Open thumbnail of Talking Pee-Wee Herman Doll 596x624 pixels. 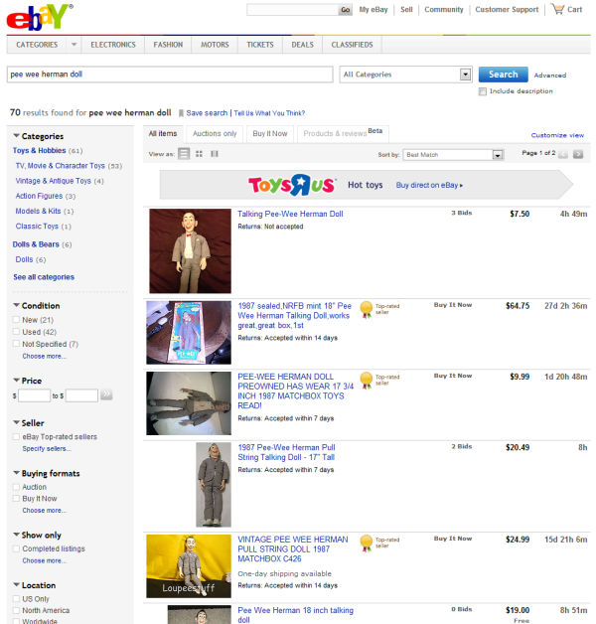(190, 251)
